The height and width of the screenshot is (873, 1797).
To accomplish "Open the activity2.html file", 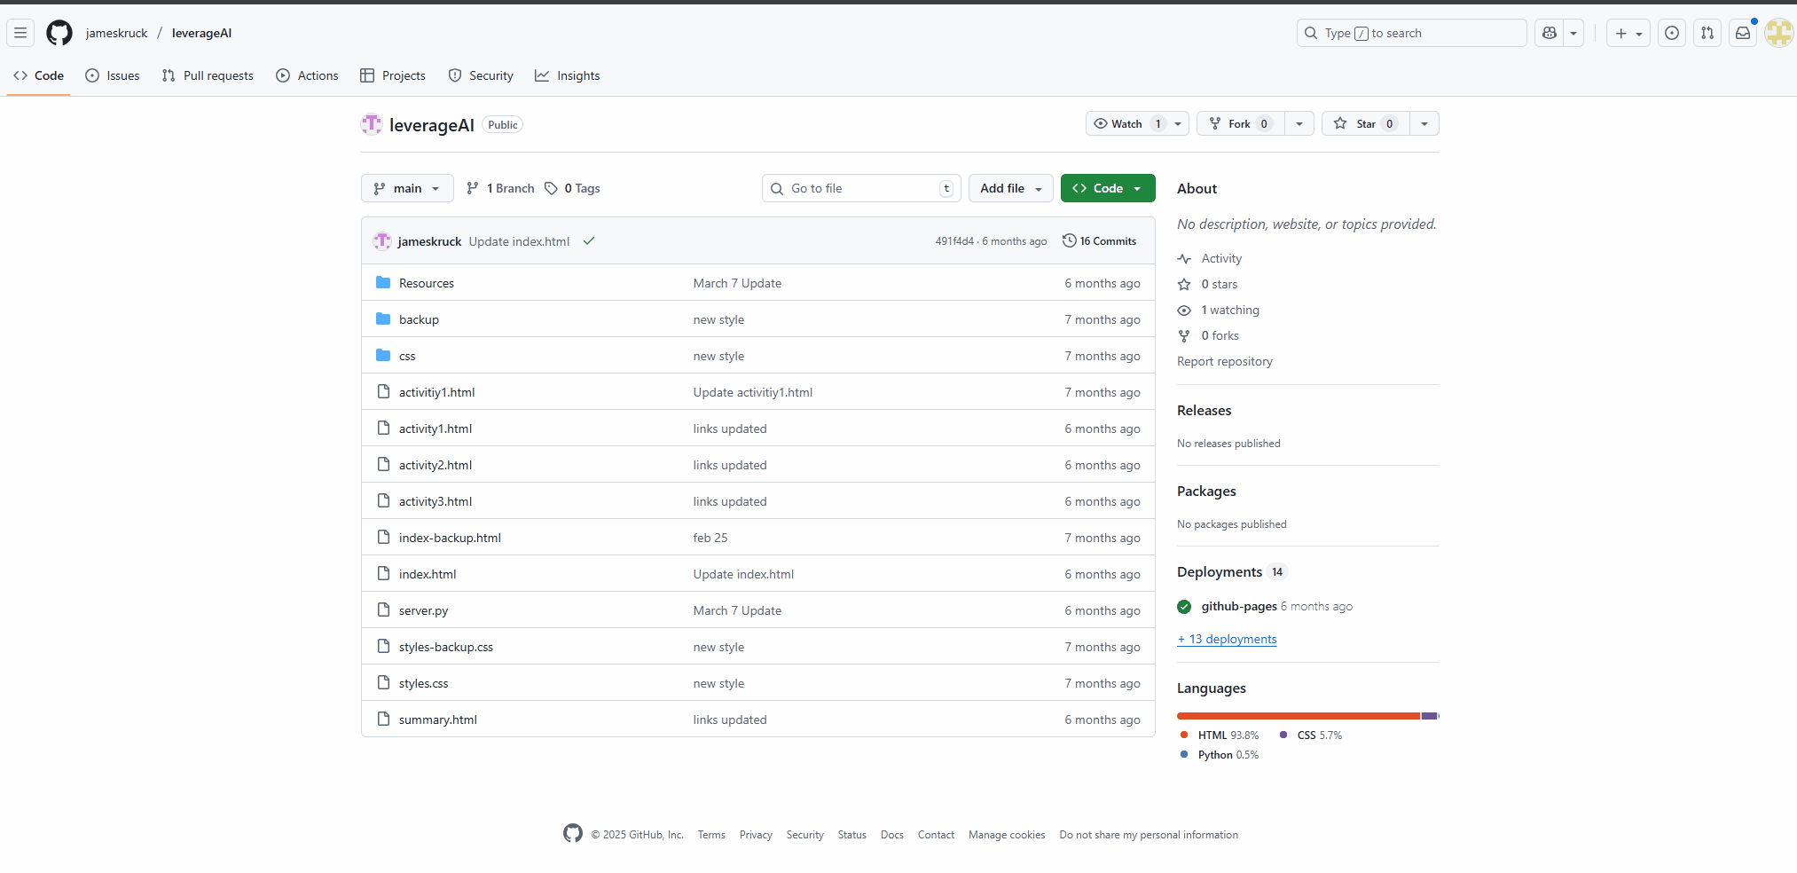I will coord(436,465).
